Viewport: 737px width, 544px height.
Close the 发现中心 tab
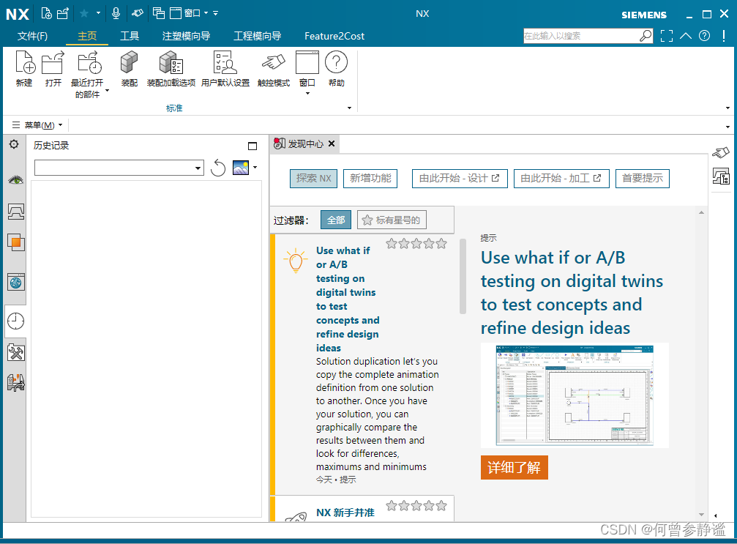(x=332, y=144)
